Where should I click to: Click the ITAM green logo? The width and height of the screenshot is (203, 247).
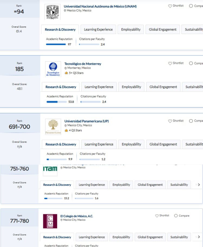(x=50, y=169)
